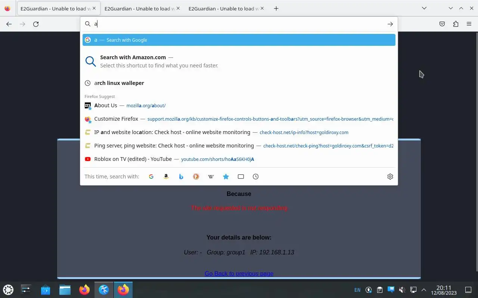
Task: Open Roblox on TV YouTube suggestion
Action: click(239, 159)
